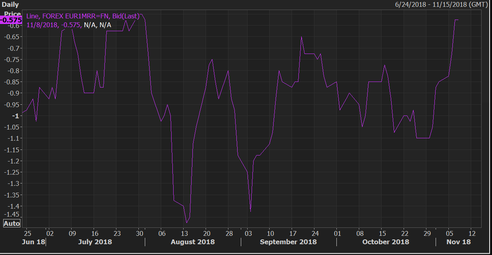
Task: Click the Price axis title
Action: click(12, 14)
